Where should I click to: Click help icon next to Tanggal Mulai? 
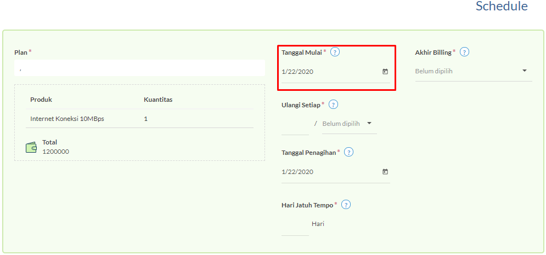(x=335, y=52)
